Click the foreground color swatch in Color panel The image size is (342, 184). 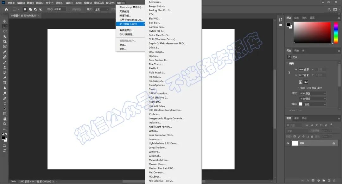288,25
